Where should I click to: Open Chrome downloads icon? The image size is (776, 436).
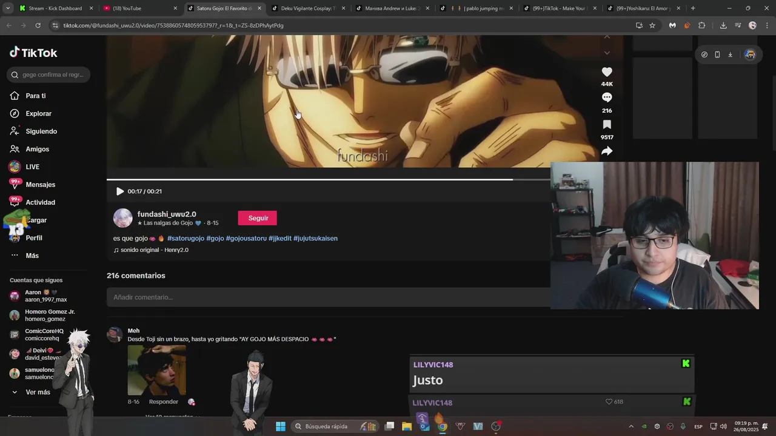(x=723, y=25)
